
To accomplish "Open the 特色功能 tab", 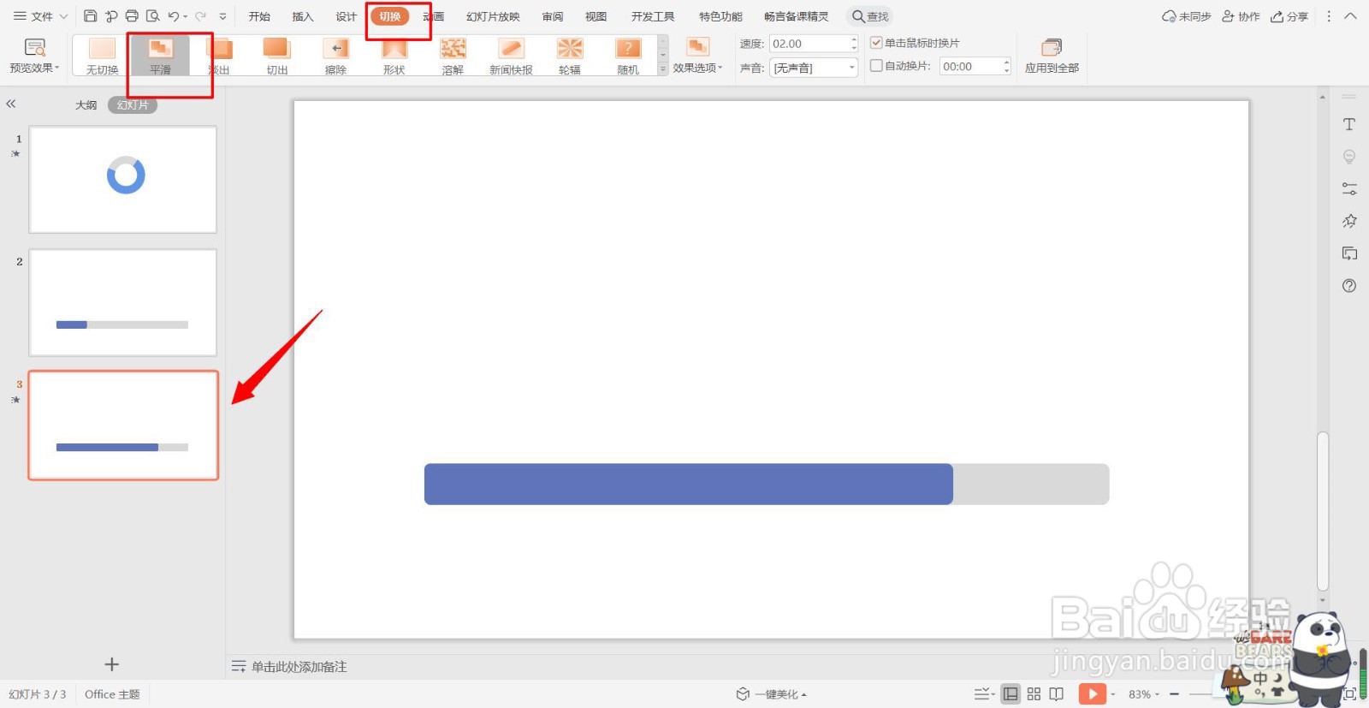I will click(x=720, y=16).
